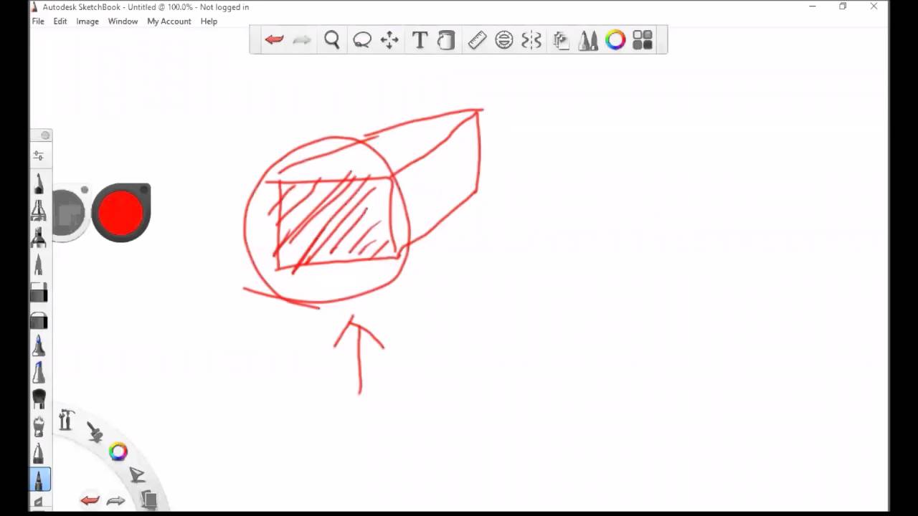Select the pencil brush in palette
The height and width of the screenshot is (516, 918).
(x=39, y=183)
